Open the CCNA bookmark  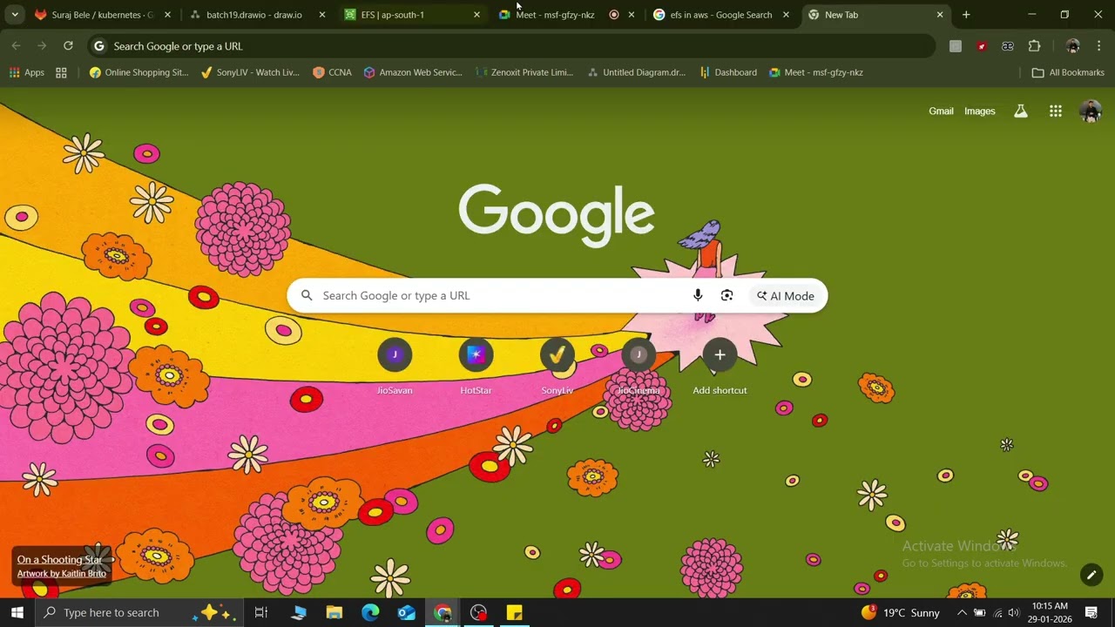(x=332, y=72)
